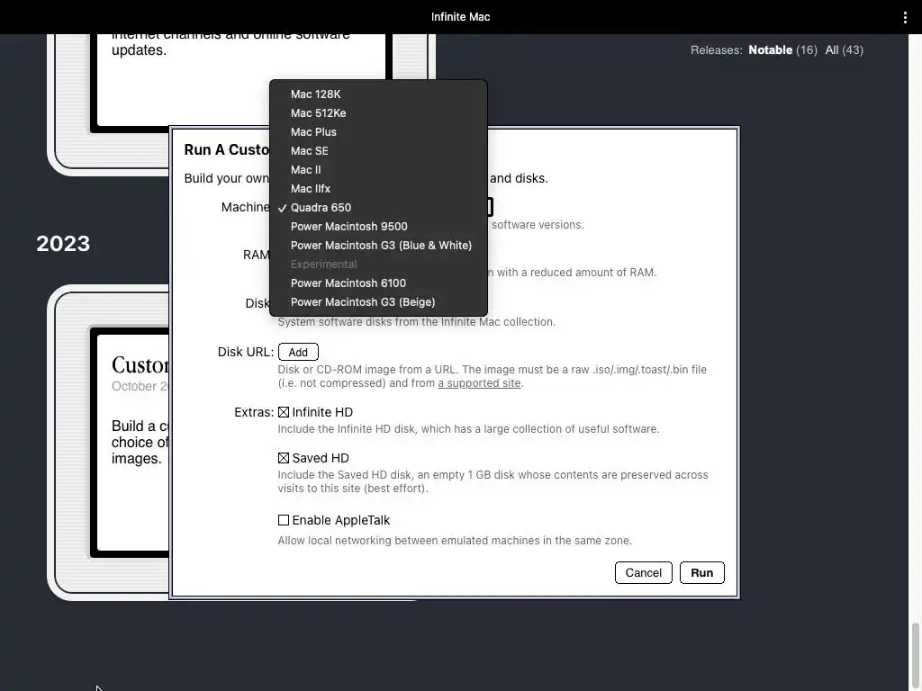Screen dimensions: 922x691
Task: Click the Infinite Mac title
Action: 460,17
